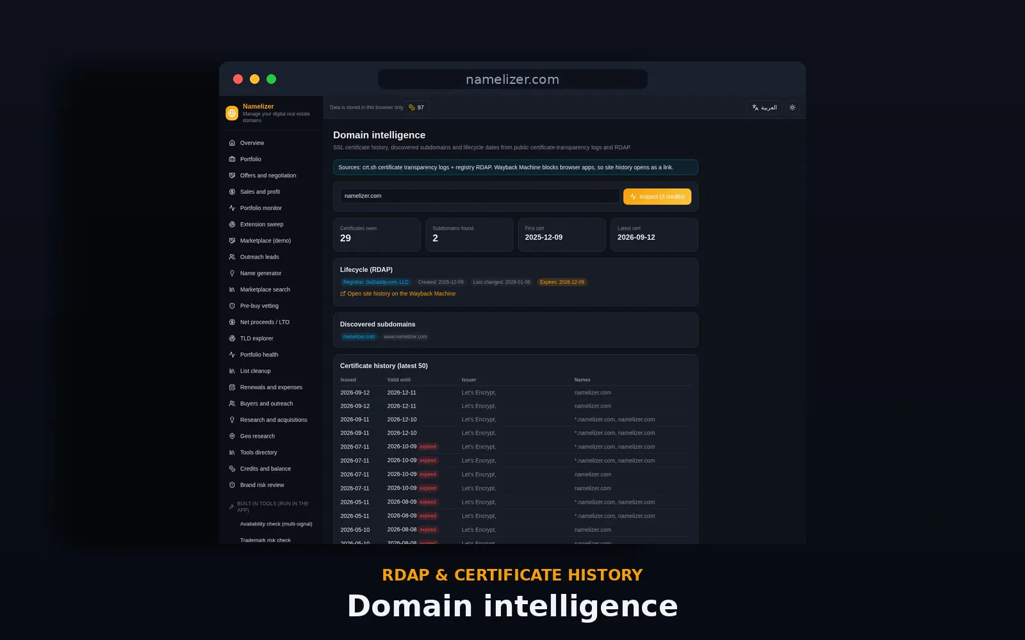The image size is (1025, 640).
Task: Click the Name generator lightbulb icon
Action: tap(232, 273)
